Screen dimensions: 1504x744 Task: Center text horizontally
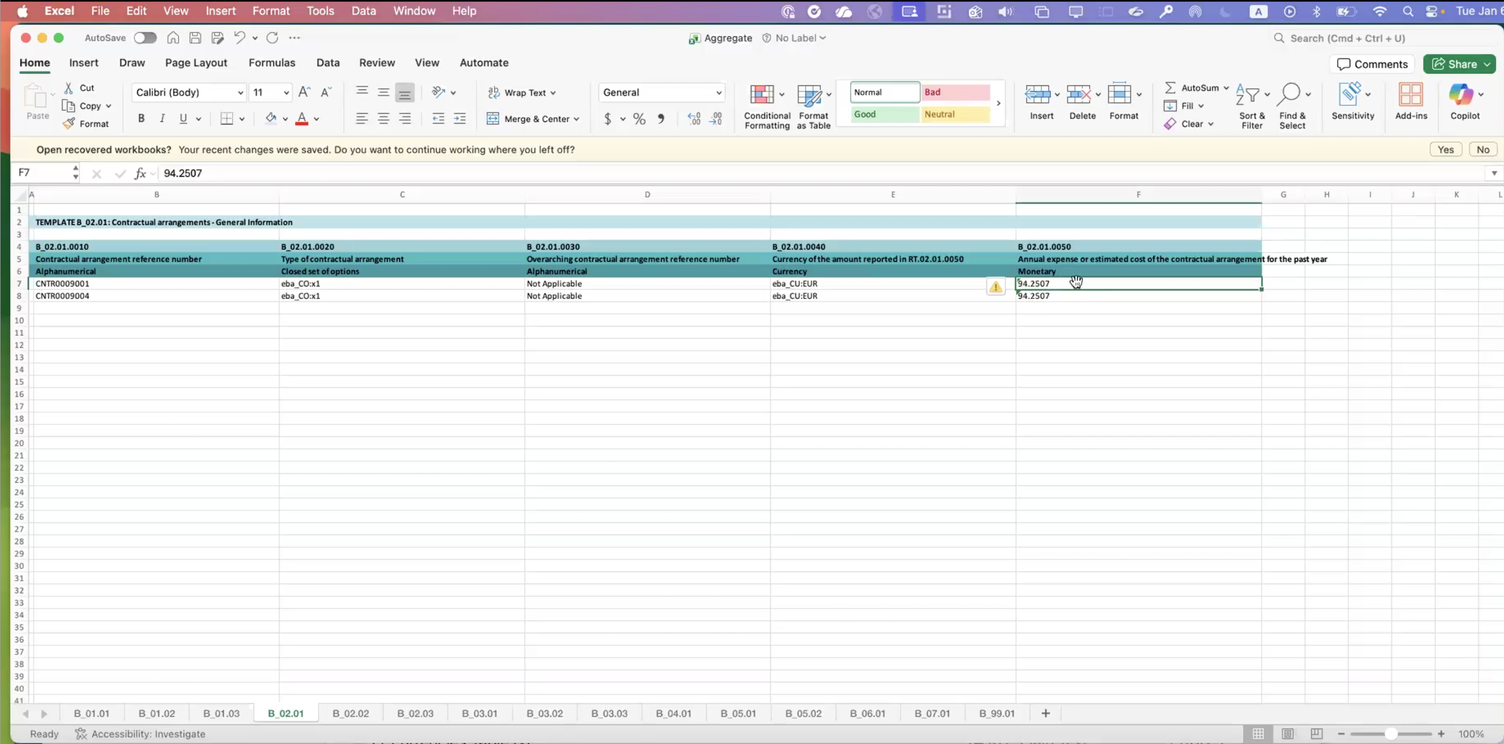[x=383, y=118]
